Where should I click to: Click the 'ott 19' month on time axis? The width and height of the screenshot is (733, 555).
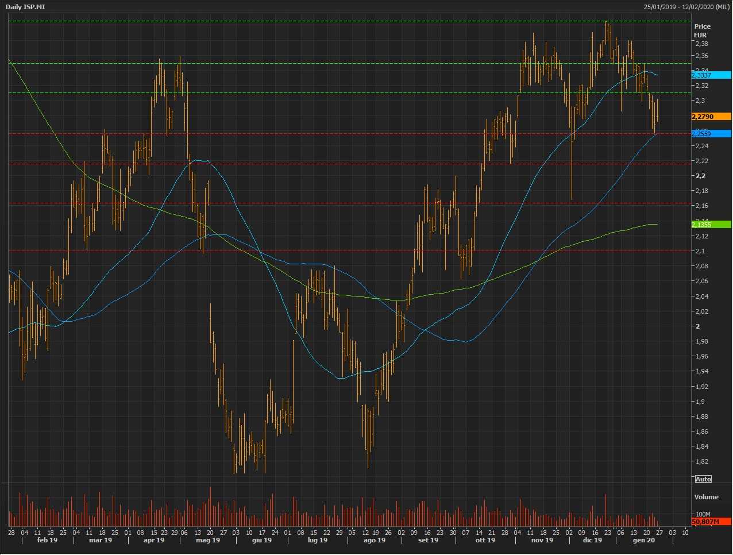point(485,540)
